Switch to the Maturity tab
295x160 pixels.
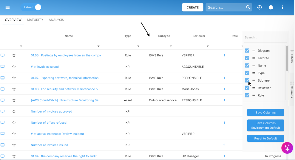[35, 20]
